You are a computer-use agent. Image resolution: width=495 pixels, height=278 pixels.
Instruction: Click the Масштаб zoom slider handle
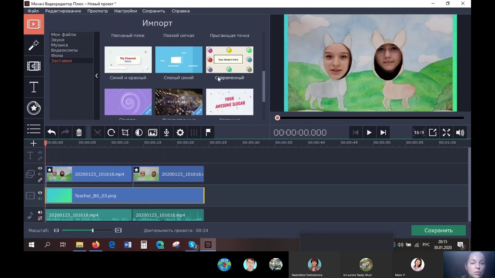pyautogui.click(x=92, y=231)
